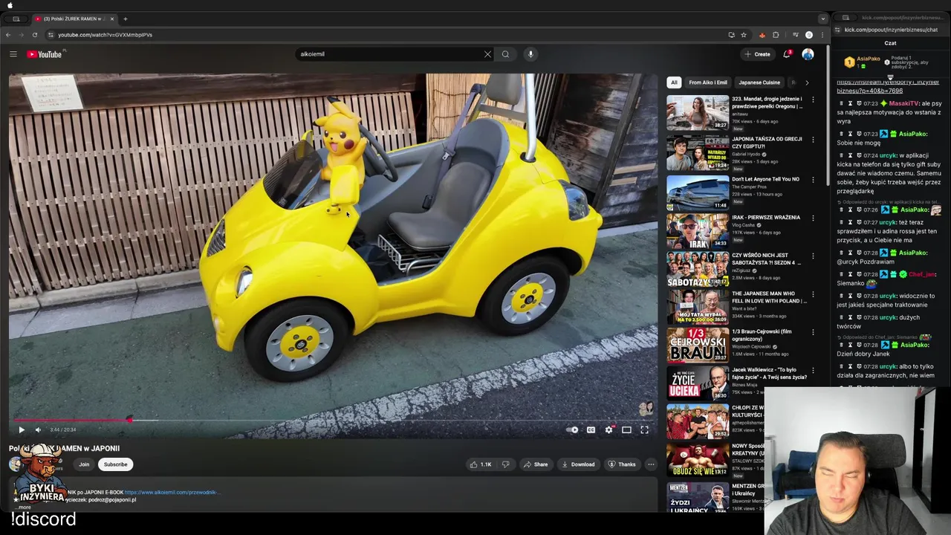Click the Kick chat address bar URL
The image size is (951, 535).
(x=891, y=30)
